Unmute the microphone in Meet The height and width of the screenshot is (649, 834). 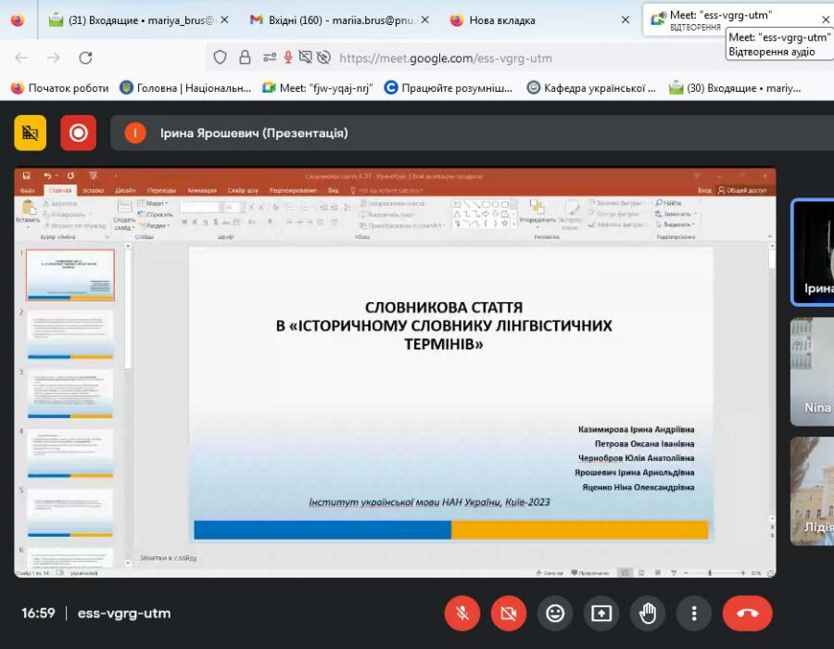tap(461, 613)
